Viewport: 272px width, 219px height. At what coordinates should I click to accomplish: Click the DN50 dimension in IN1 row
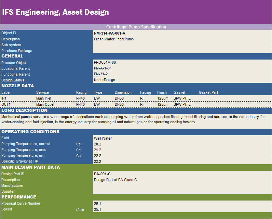pyautogui.click(x=119, y=98)
